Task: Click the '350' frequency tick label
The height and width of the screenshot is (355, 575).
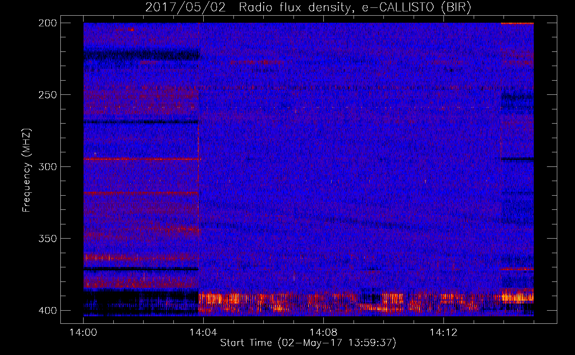Action: [x=47, y=238]
